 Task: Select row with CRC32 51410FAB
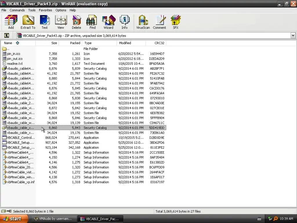coord(83,78)
